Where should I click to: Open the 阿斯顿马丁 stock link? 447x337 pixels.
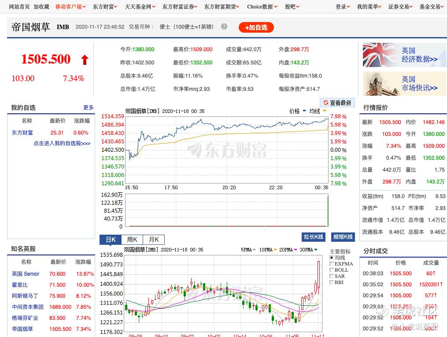pos(25,296)
